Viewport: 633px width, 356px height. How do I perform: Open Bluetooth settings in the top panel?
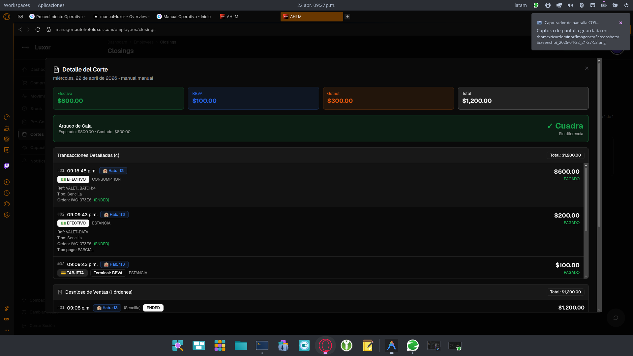(582, 5)
